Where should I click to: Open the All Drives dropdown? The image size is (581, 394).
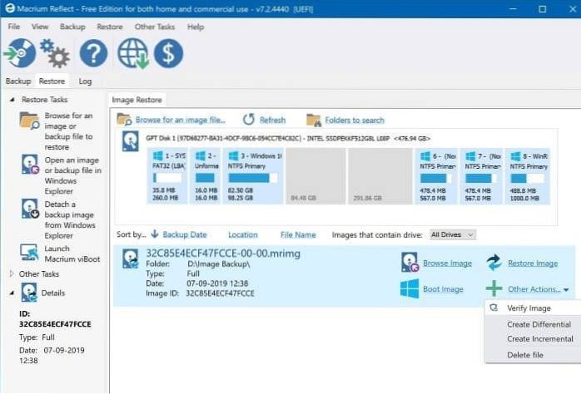[453, 235]
